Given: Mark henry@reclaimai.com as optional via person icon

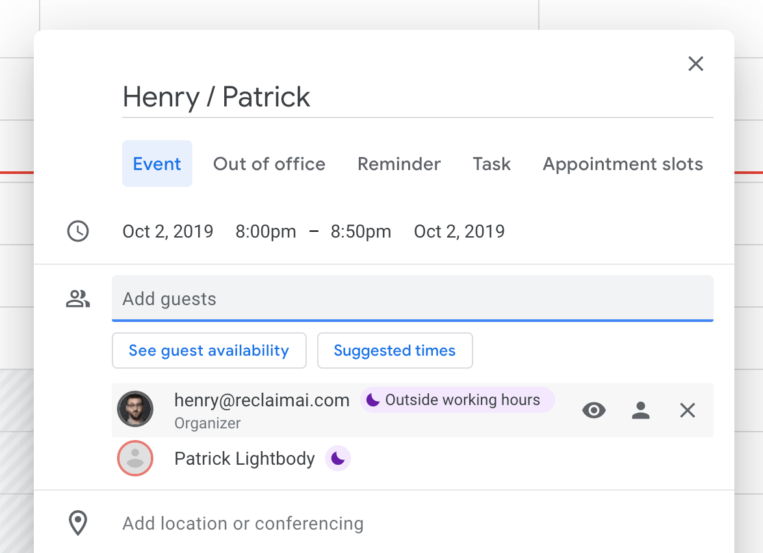Looking at the screenshot, I should (x=641, y=410).
